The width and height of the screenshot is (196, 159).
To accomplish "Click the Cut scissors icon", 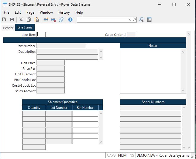I will tap(21, 20).
